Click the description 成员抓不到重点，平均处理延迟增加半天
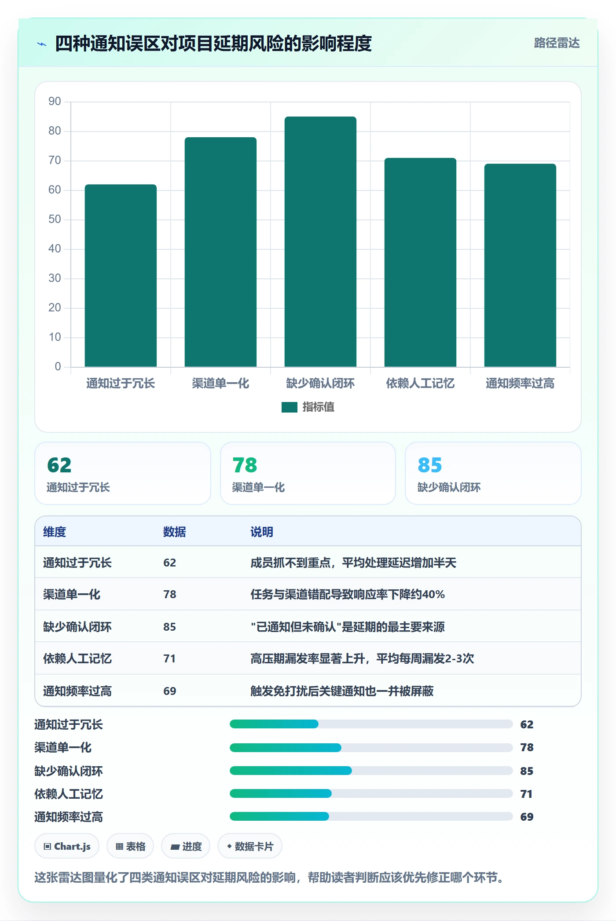This screenshot has width=616, height=921. (x=353, y=563)
